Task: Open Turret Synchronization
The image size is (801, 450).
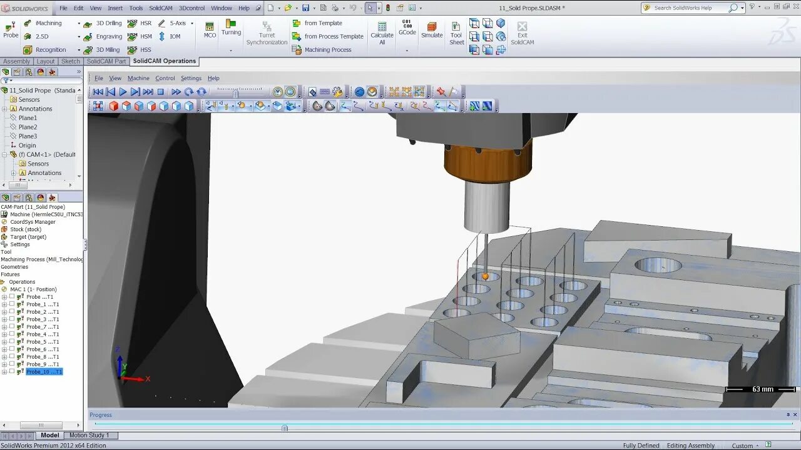Action: click(x=267, y=33)
